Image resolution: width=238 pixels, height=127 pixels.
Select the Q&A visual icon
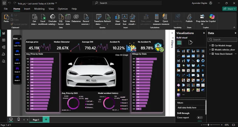[193, 75]
